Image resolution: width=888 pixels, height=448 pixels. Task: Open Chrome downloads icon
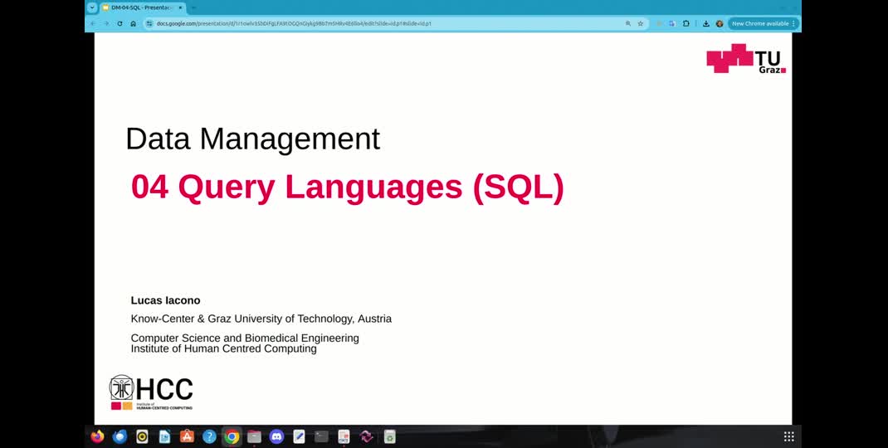[x=705, y=24]
